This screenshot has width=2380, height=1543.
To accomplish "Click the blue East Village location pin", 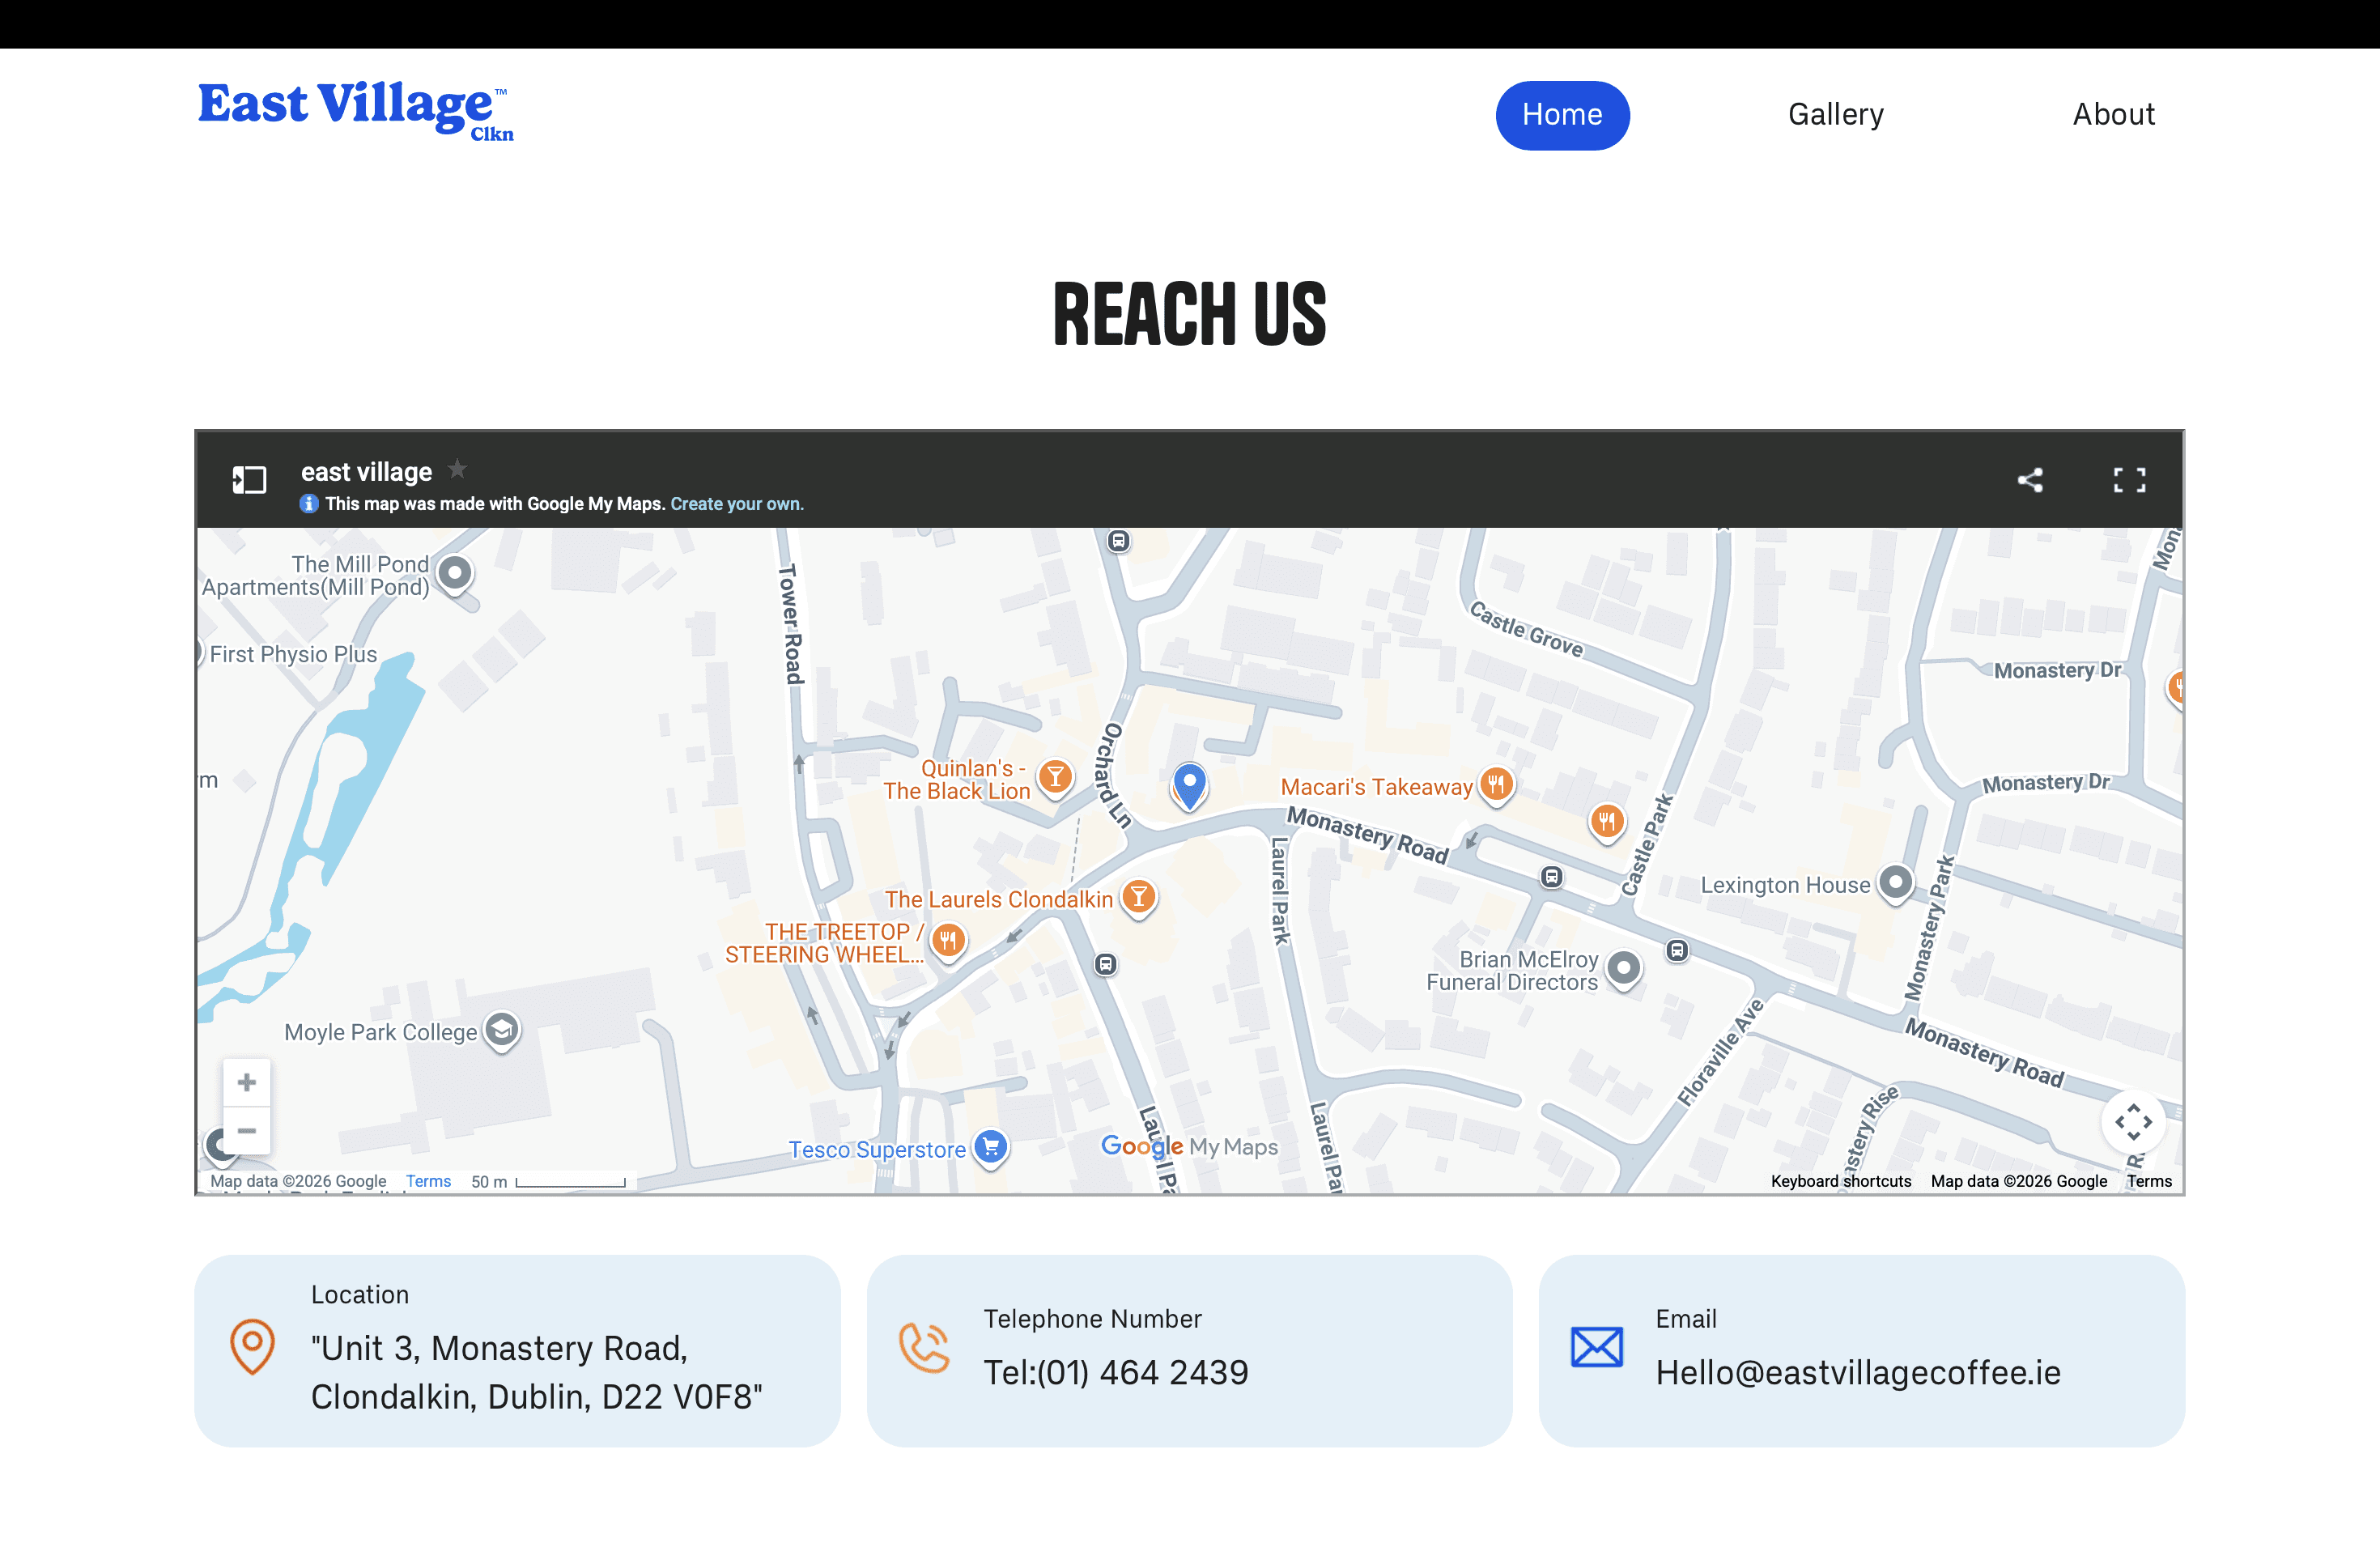I will pos(1189,786).
